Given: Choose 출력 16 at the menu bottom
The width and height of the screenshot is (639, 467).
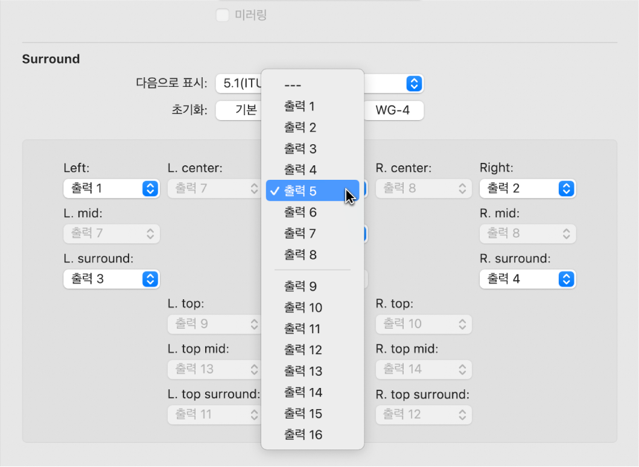Looking at the screenshot, I should 303,434.
